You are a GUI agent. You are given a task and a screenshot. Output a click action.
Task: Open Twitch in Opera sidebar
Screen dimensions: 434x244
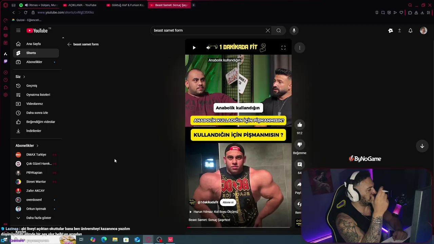[5, 61]
